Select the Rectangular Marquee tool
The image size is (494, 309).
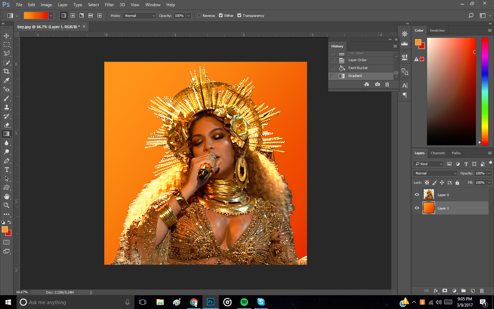pos(7,45)
